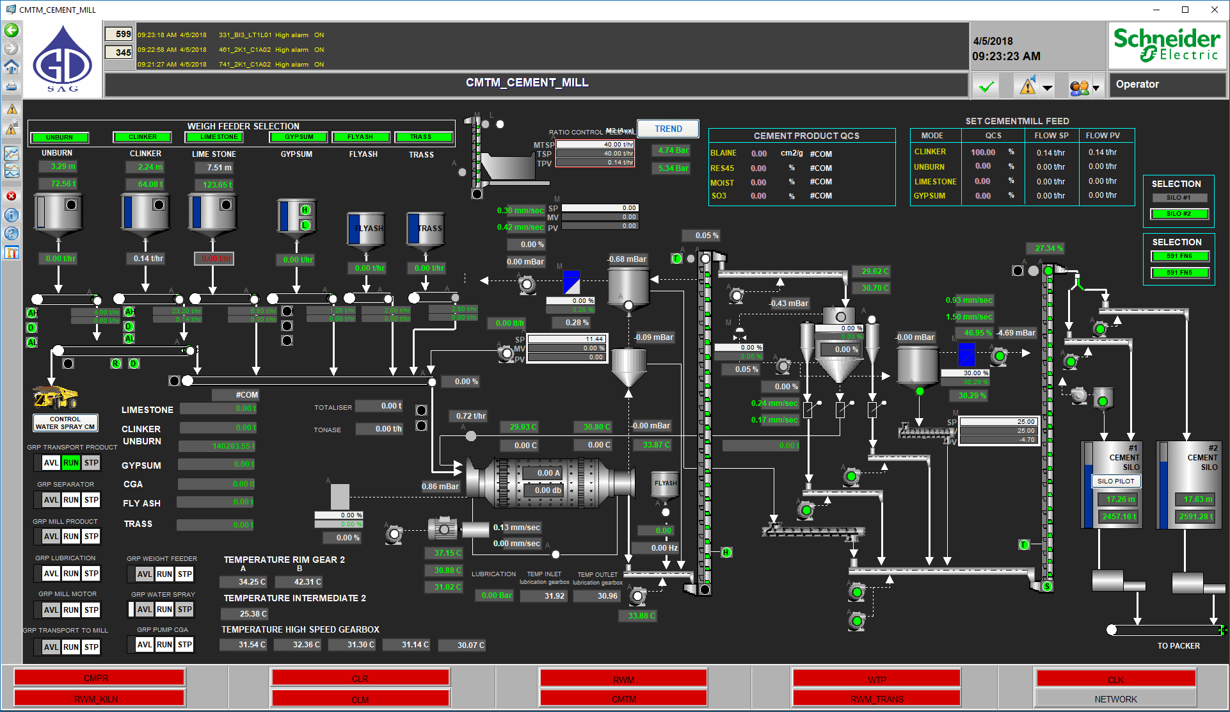Screen dimensions: 1230x712
Task: Open the active alarms warning icon
Action: point(12,109)
